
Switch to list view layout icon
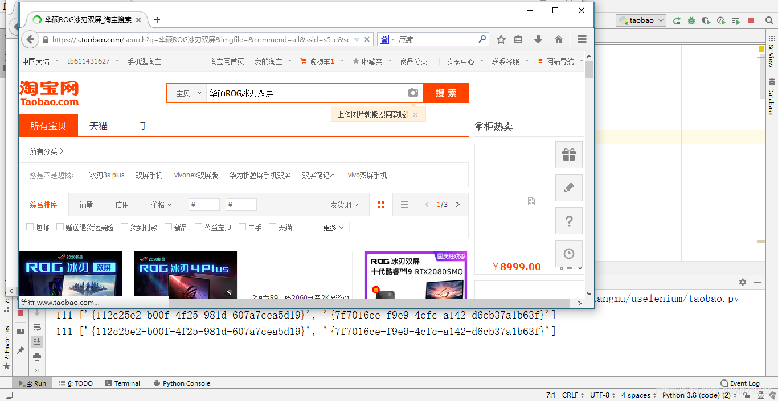click(404, 205)
